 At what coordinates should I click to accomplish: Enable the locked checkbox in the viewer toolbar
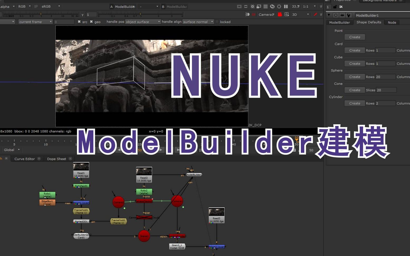click(x=217, y=22)
